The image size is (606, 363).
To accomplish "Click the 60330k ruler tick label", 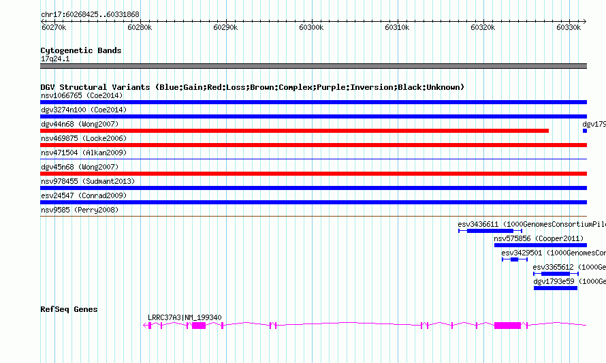I will (x=569, y=27).
